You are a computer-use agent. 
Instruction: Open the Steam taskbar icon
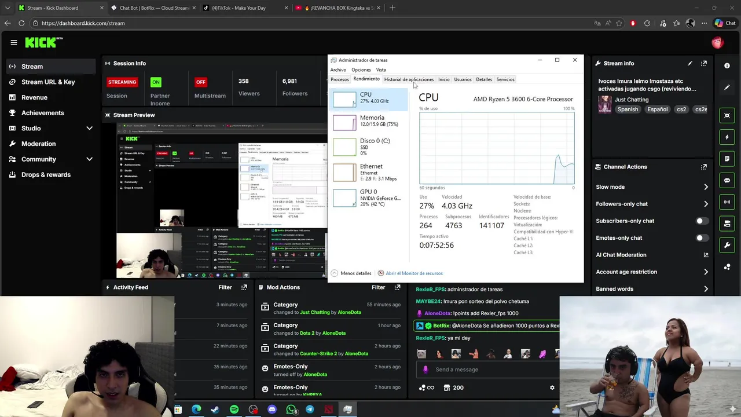tap(215, 409)
